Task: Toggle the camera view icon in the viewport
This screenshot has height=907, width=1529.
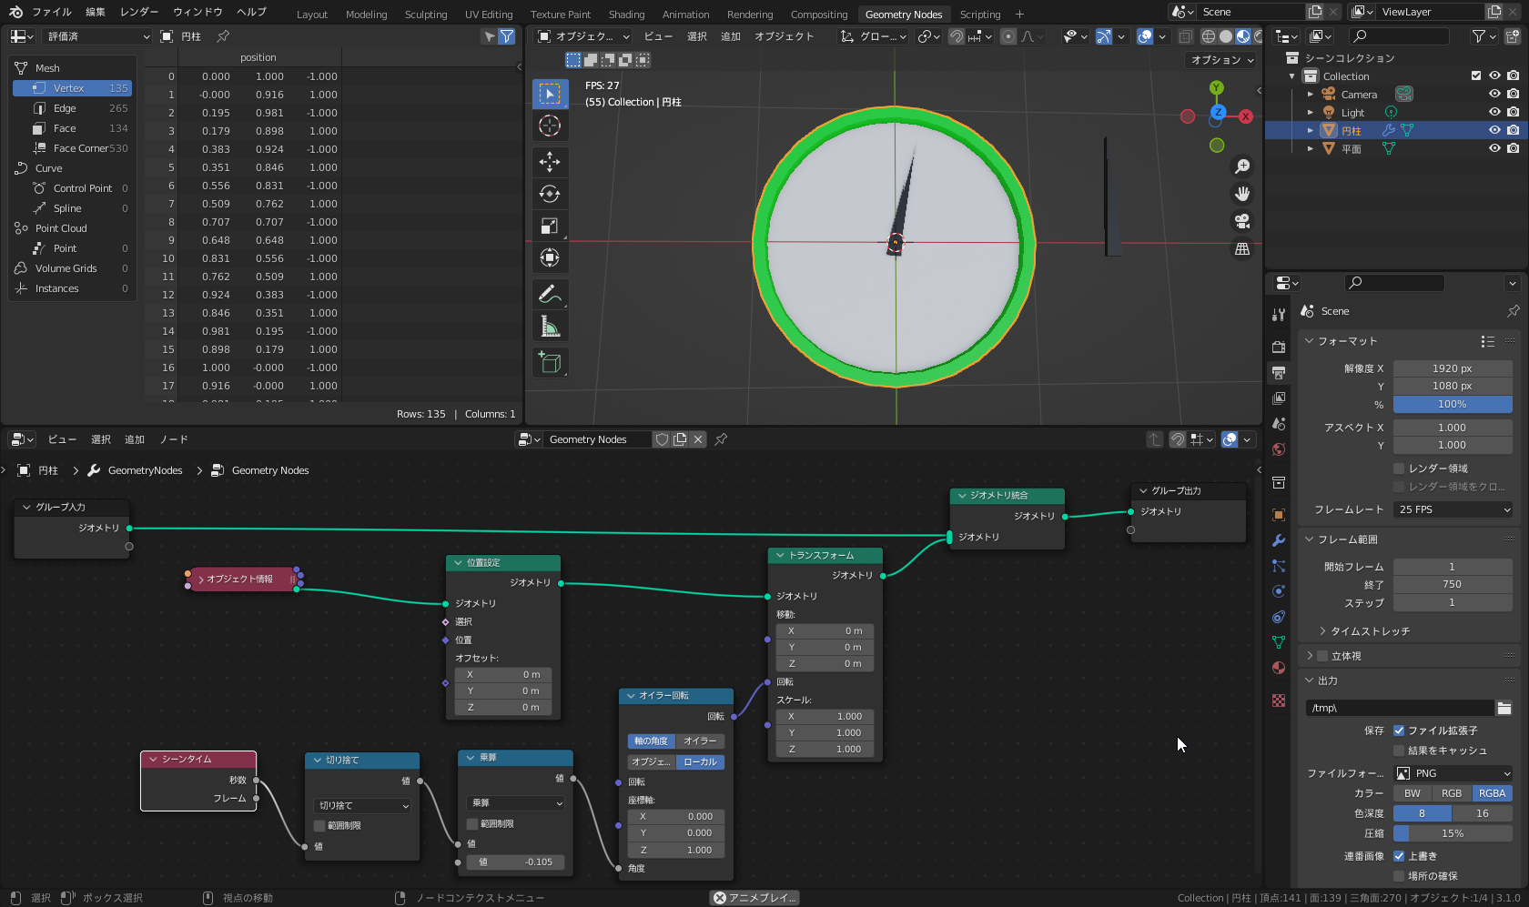Action: [x=1242, y=221]
